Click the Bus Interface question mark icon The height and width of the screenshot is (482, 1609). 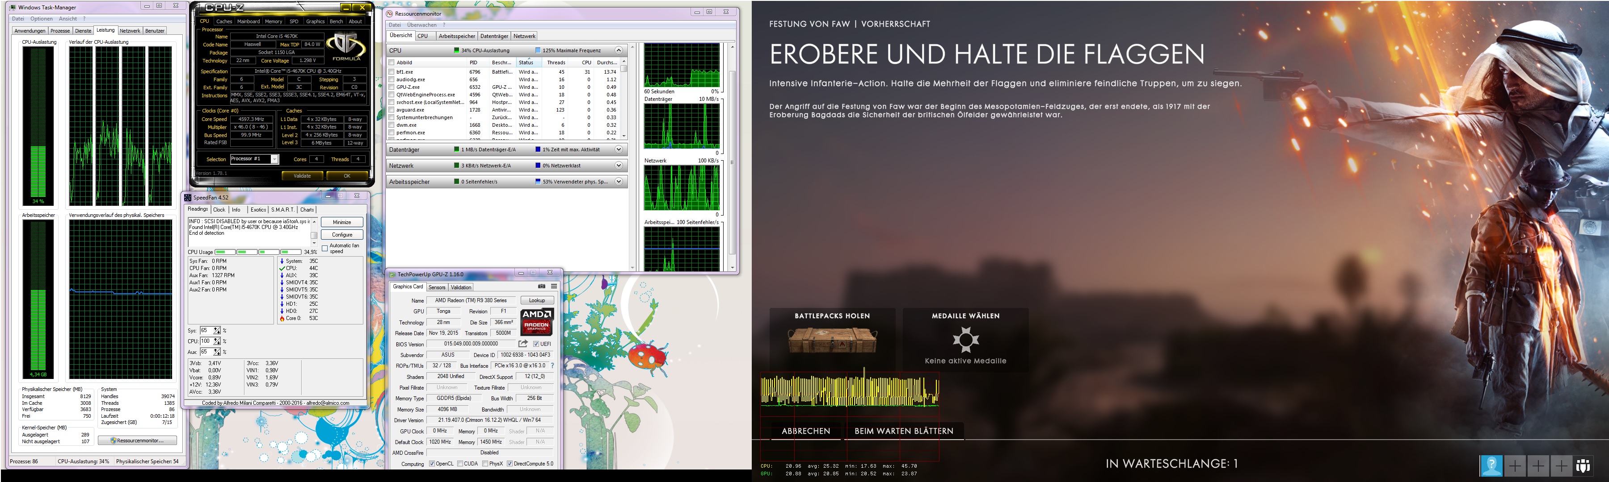[x=552, y=366]
